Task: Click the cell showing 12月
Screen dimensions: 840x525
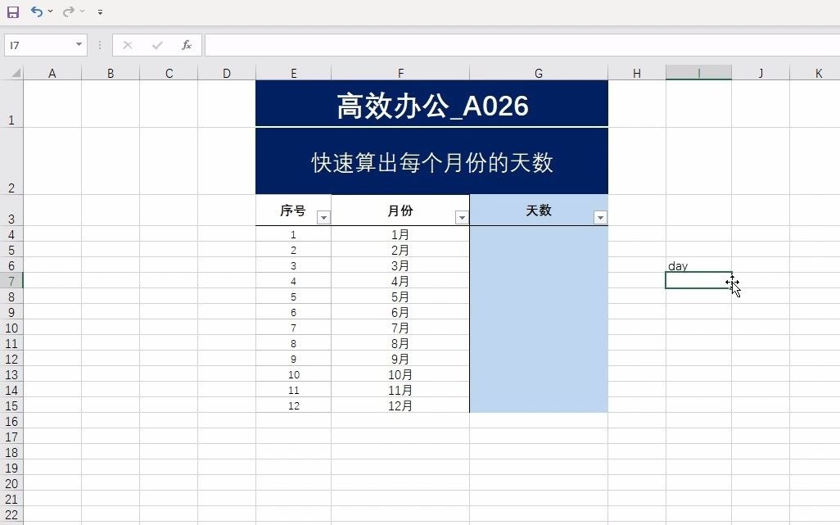Action: tap(400, 405)
